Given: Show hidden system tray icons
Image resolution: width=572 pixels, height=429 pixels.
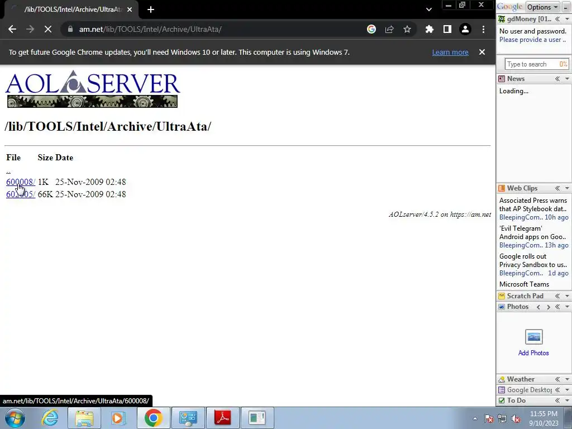Looking at the screenshot, I should (x=475, y=418).
